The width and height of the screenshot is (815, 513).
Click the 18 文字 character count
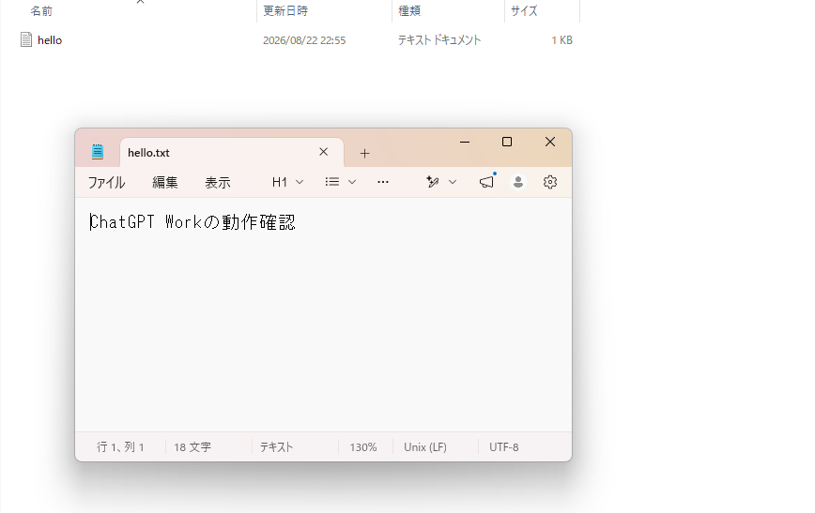point(192,447)
